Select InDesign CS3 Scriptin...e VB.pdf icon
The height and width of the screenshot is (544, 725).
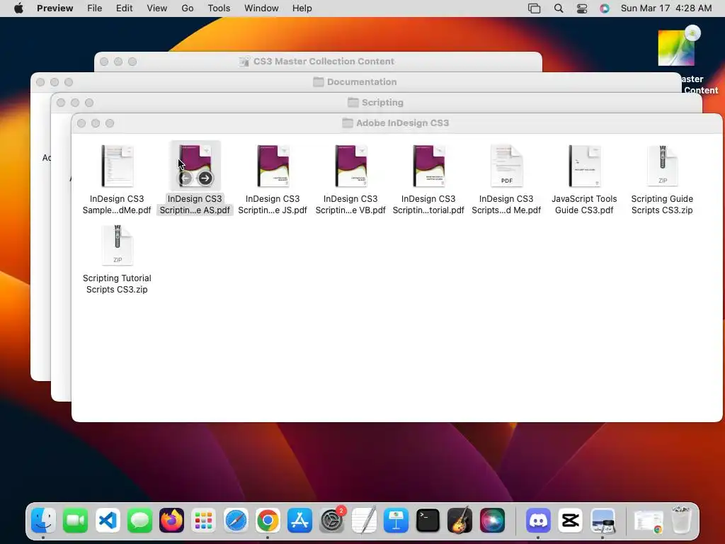point(351,166)
